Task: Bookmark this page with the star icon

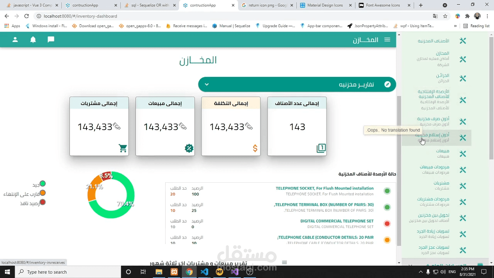Action: [x=445, y=16]
